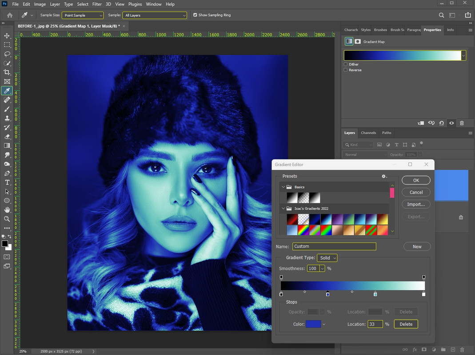Enable the Reverse checkbox
This screenshot has height=355, width=475.
point(346,70)
